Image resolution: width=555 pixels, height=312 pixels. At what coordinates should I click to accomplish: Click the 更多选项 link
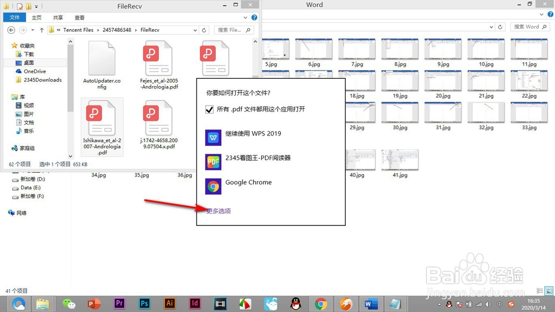(x=219, y=211)
